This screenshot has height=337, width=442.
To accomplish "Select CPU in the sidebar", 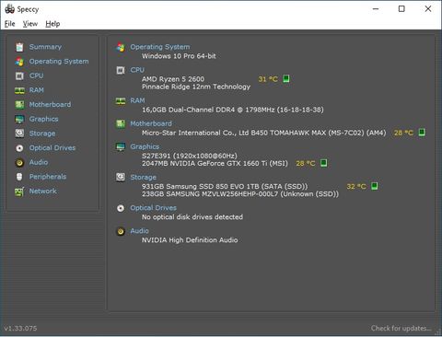I will point(37,76).
